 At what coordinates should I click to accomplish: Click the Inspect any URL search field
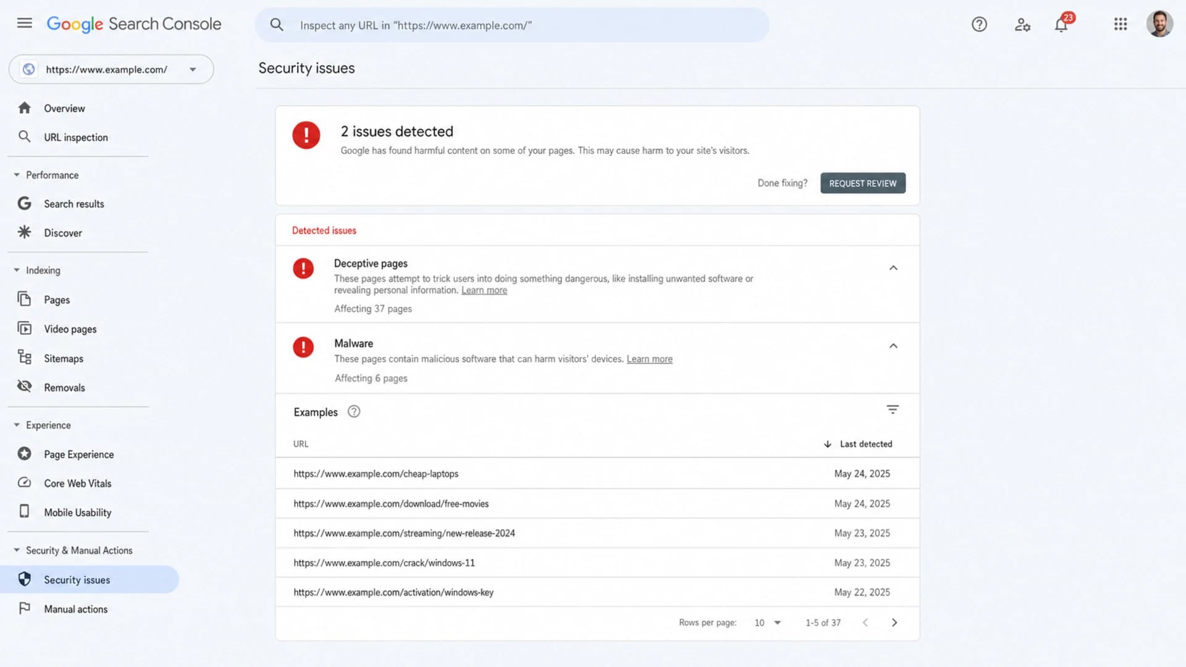[512, 25]
